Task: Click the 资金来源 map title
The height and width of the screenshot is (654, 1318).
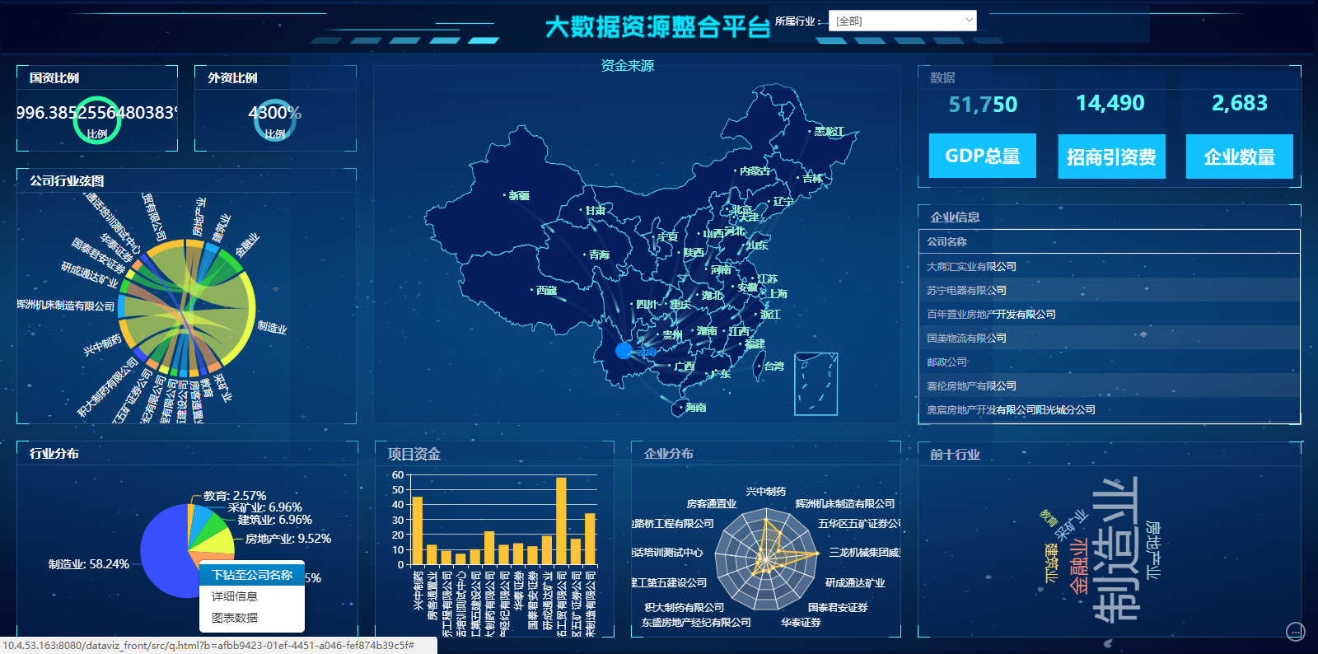Action: (x=628, y=65)
